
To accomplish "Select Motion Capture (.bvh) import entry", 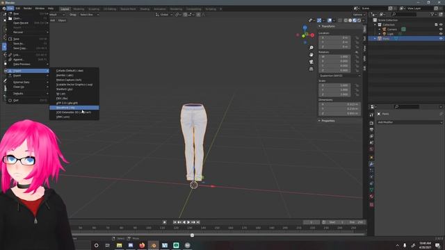I will pos(74,80).
